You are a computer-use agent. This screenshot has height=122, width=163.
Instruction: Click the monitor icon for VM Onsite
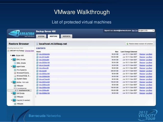(14, 93)
